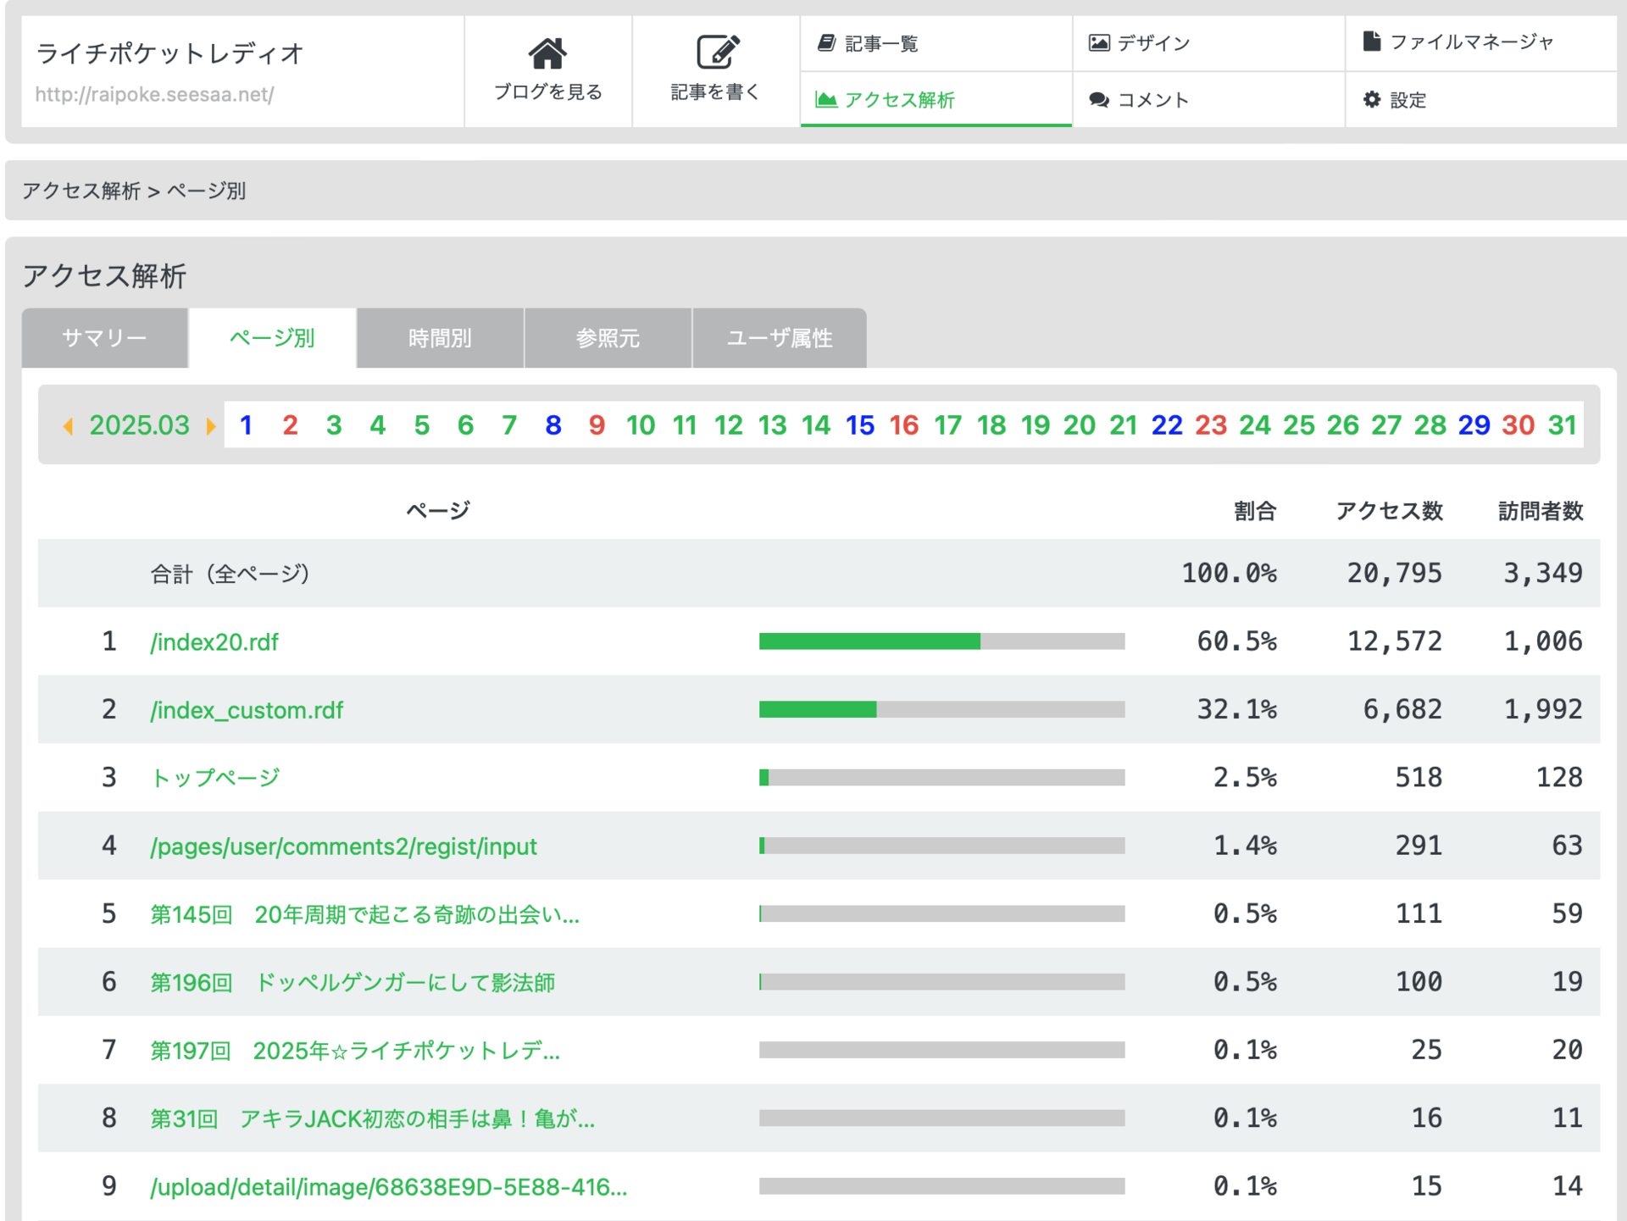Go to previous month with left arrow
This screenshot has height=1221, width=1627.
[x=69, y=425]
